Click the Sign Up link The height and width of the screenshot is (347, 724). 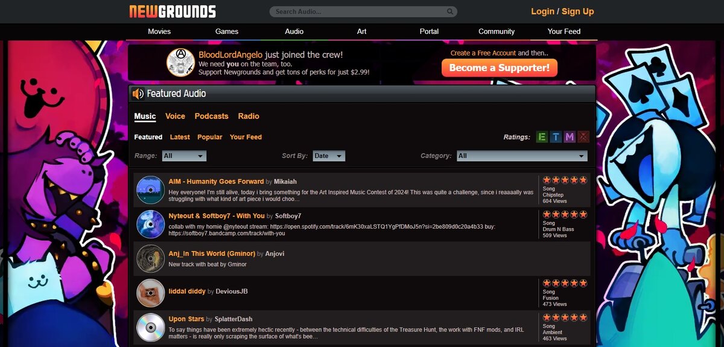click(578, 11)
